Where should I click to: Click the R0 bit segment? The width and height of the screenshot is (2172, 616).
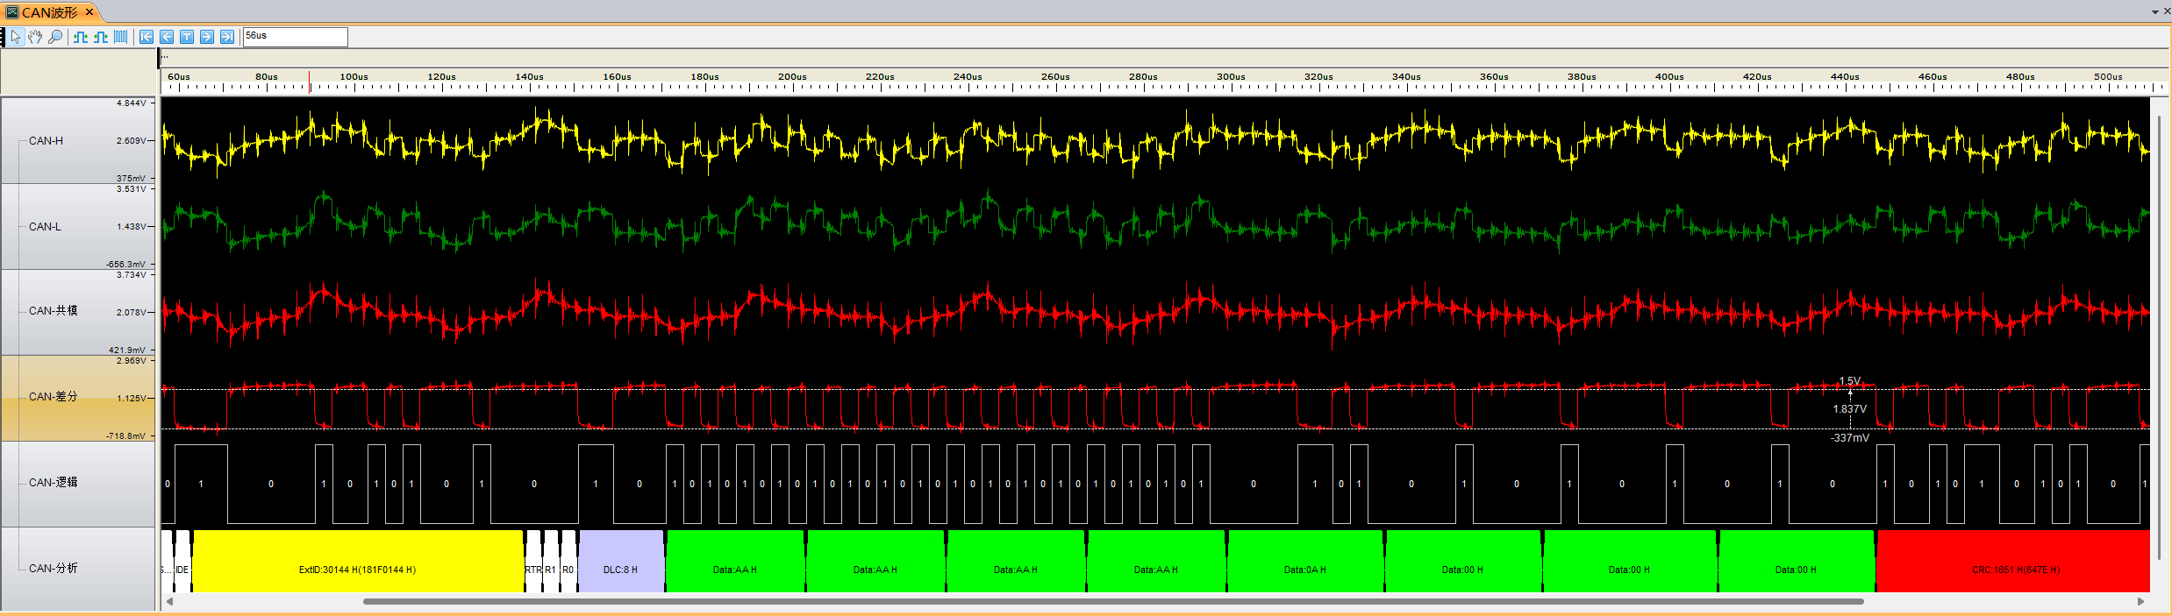[568, 562]
